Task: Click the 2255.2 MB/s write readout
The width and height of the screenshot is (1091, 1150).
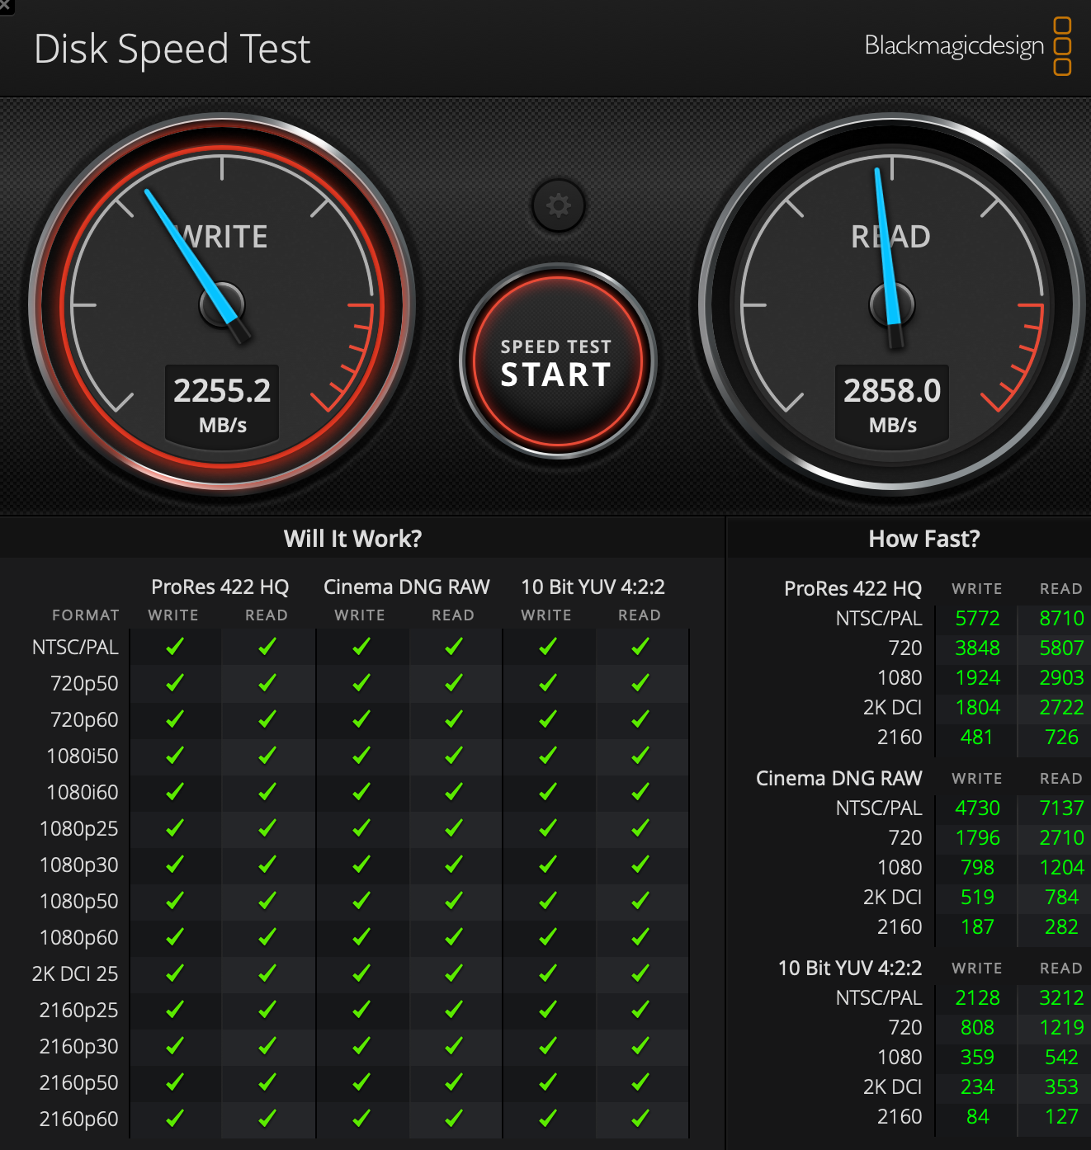Action: point(222,405)
